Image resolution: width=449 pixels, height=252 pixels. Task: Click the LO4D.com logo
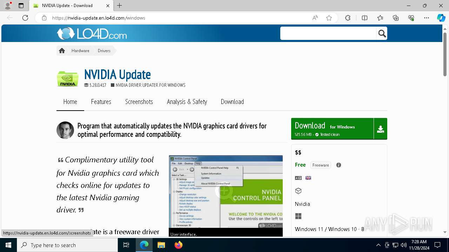pos(92,34)
